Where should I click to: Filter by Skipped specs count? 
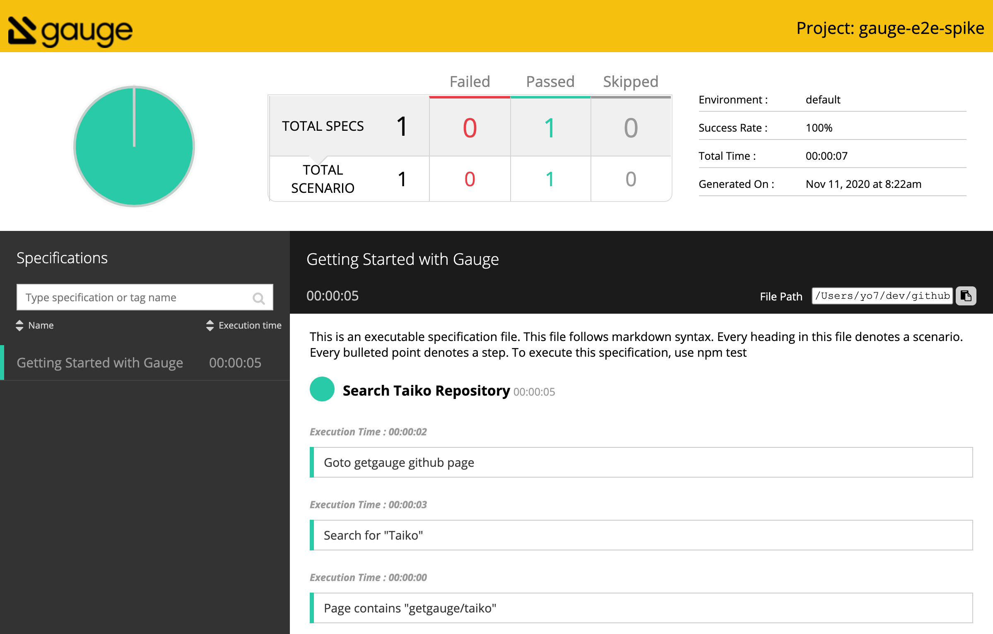tap(630, 127)
